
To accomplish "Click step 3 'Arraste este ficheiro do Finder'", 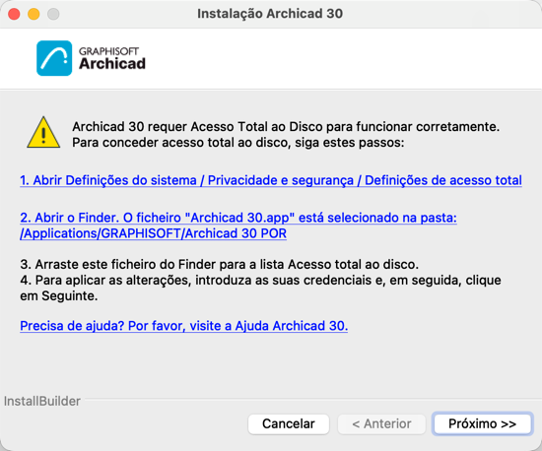I will pos(118,264).
